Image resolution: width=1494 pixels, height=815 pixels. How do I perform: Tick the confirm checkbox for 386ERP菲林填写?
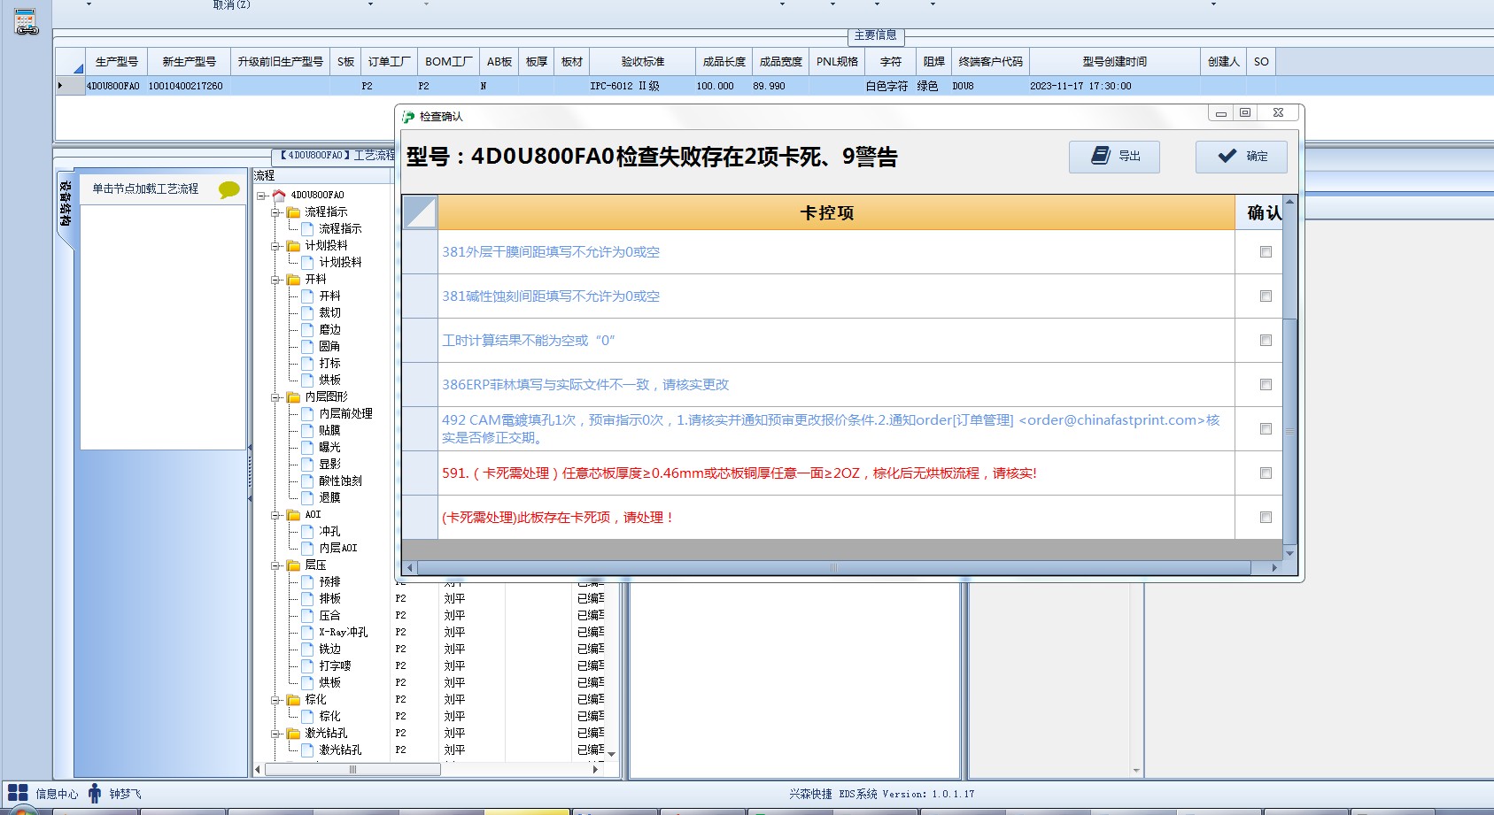1266,385
